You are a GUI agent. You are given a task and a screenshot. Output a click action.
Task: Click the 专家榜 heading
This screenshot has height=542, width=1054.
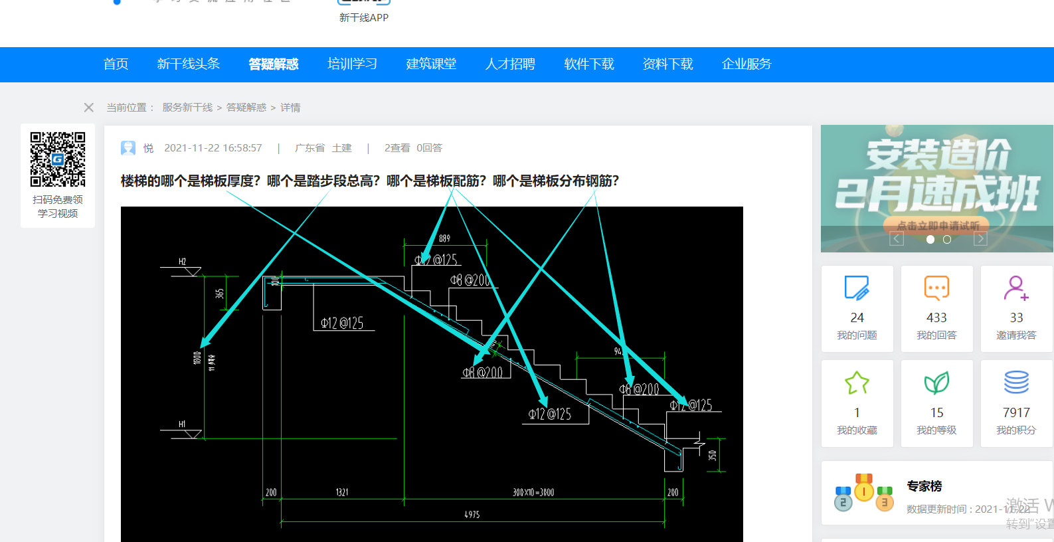coord(924,486)
